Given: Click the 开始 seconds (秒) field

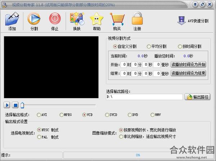Looking at the screenshot, I should point(145,64).
